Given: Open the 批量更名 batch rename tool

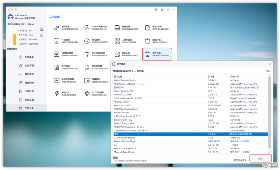Looking at the screenshot, I should [x=96, y=80].
